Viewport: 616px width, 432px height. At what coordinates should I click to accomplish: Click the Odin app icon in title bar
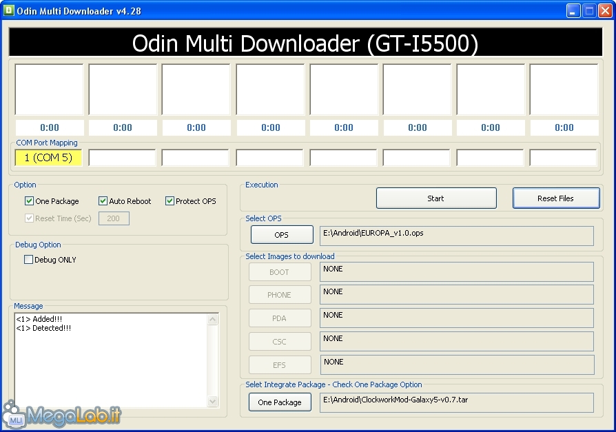[8, 10]
